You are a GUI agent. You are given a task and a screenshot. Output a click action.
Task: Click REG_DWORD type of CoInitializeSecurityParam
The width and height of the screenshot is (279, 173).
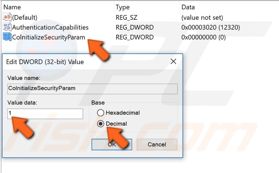coord(135,37)
